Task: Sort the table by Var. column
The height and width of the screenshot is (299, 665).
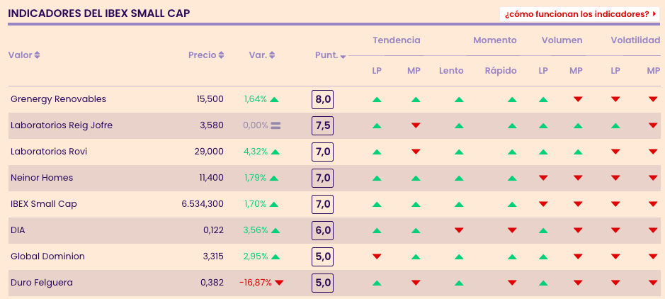Action: pos(261,55)
